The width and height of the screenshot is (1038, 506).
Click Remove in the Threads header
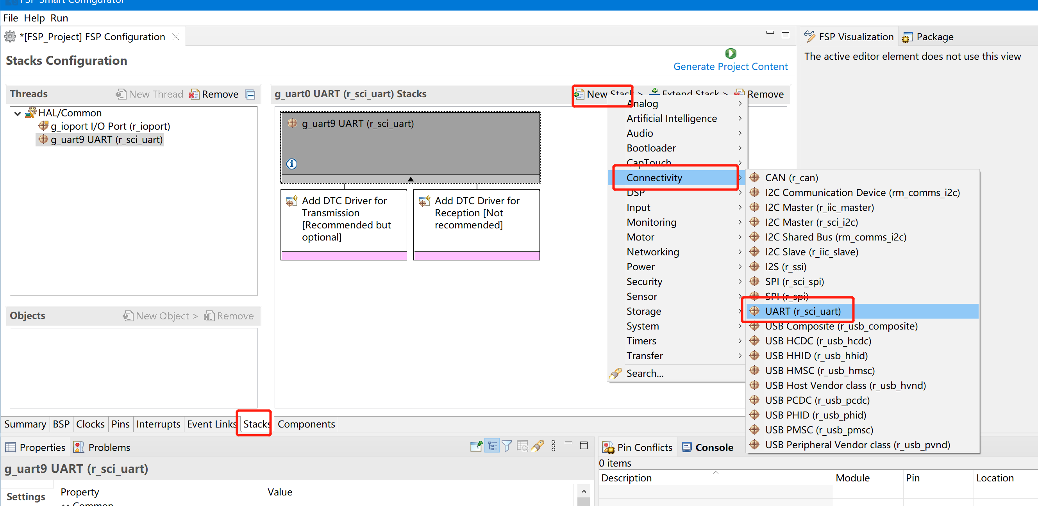pos(214,94)
